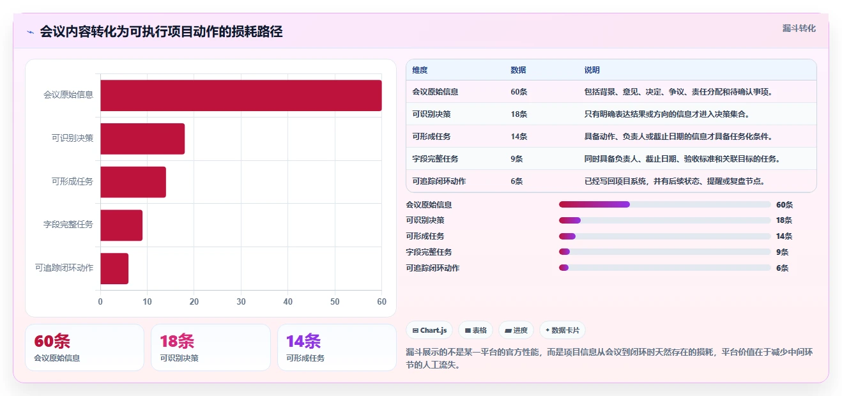Click the title 会议内容转化为可执行项目动作的损耗路径
This screenshot has height=396, width=842.
tap(161, 32)
